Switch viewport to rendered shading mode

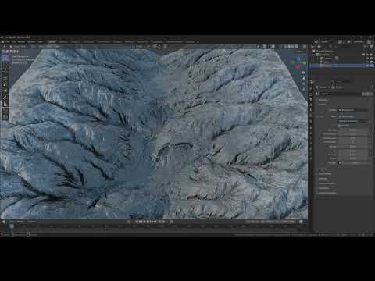click(297, 47)
